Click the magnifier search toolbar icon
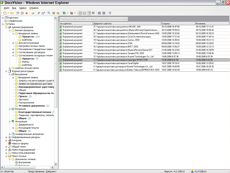Viewport: 230px width, 173px height. point(49,13)
